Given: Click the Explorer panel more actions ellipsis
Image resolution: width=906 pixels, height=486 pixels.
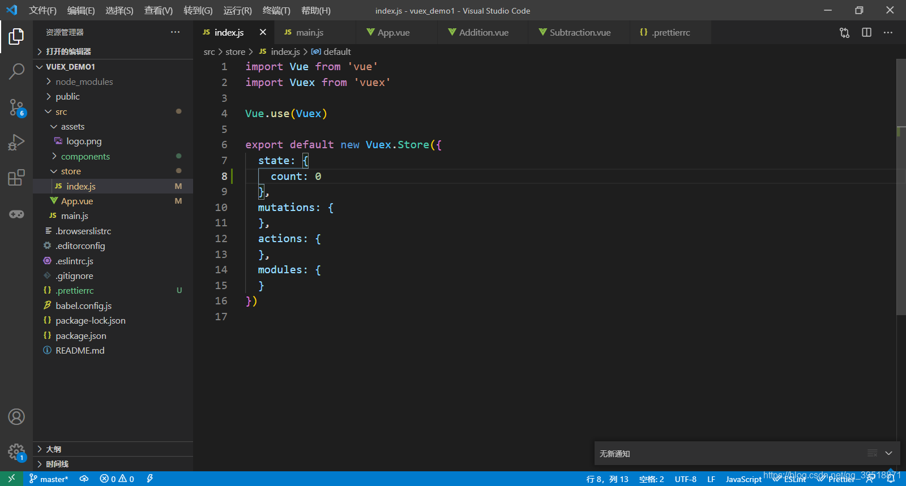Looking at the screenshot, I should [175, 32].
